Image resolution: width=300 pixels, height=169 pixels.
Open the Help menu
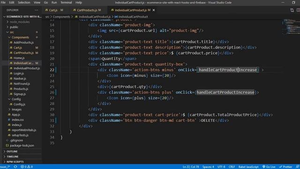coord(79,2)
